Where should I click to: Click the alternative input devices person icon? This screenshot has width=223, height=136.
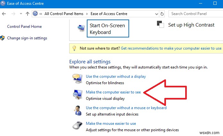click(x=77, y=110)
